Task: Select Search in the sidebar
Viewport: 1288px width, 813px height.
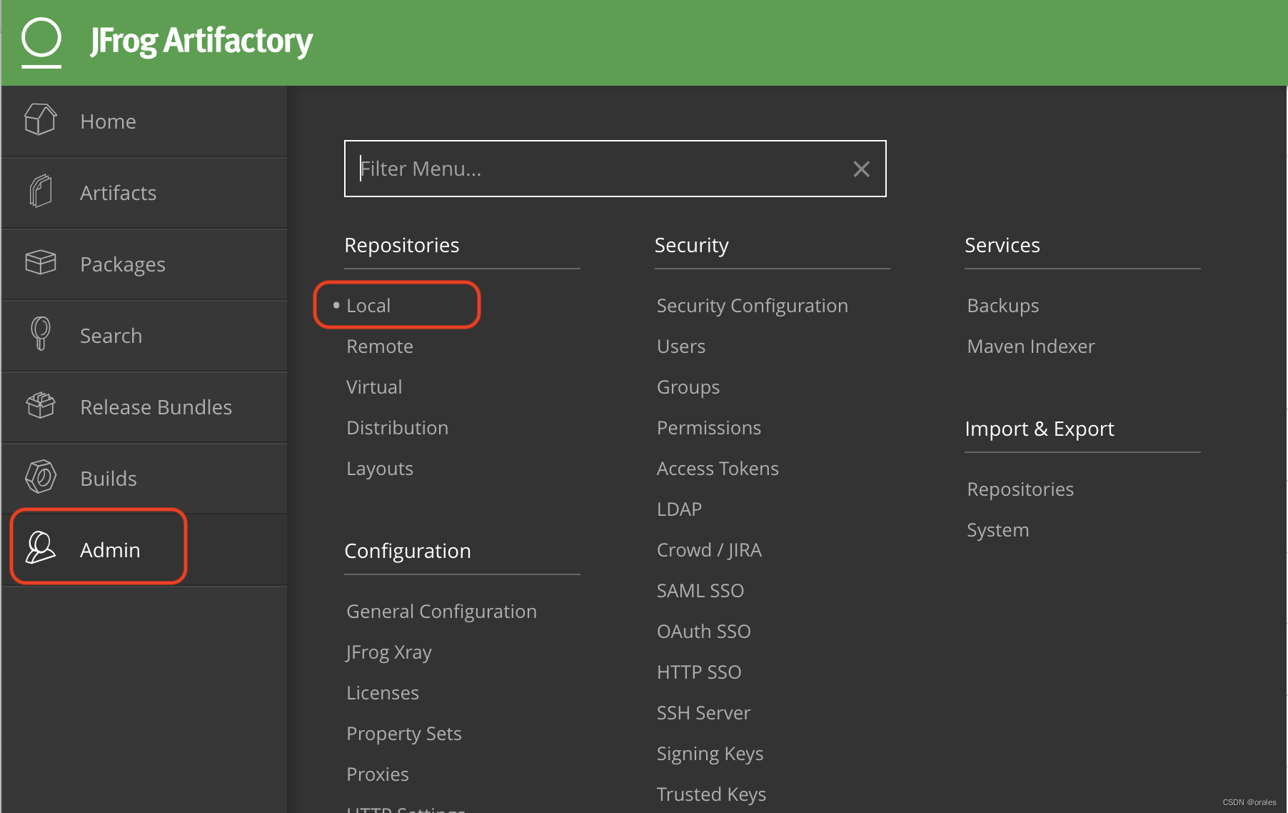Action: (x=144, y=336)
